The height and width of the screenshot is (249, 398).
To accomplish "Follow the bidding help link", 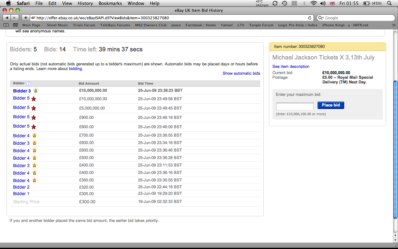I will (75, 69).
